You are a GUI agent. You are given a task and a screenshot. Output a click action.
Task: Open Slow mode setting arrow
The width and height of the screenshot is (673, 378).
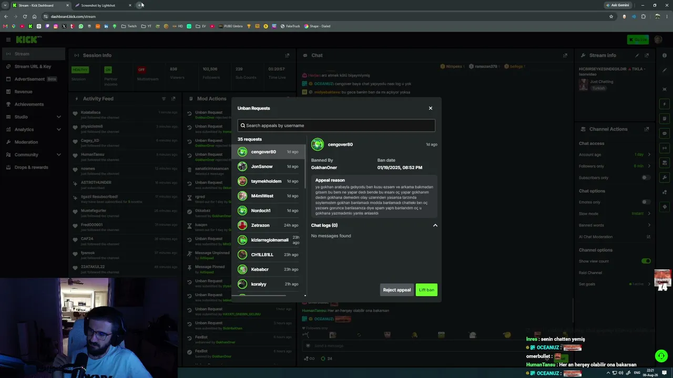[x=649, y=214]
